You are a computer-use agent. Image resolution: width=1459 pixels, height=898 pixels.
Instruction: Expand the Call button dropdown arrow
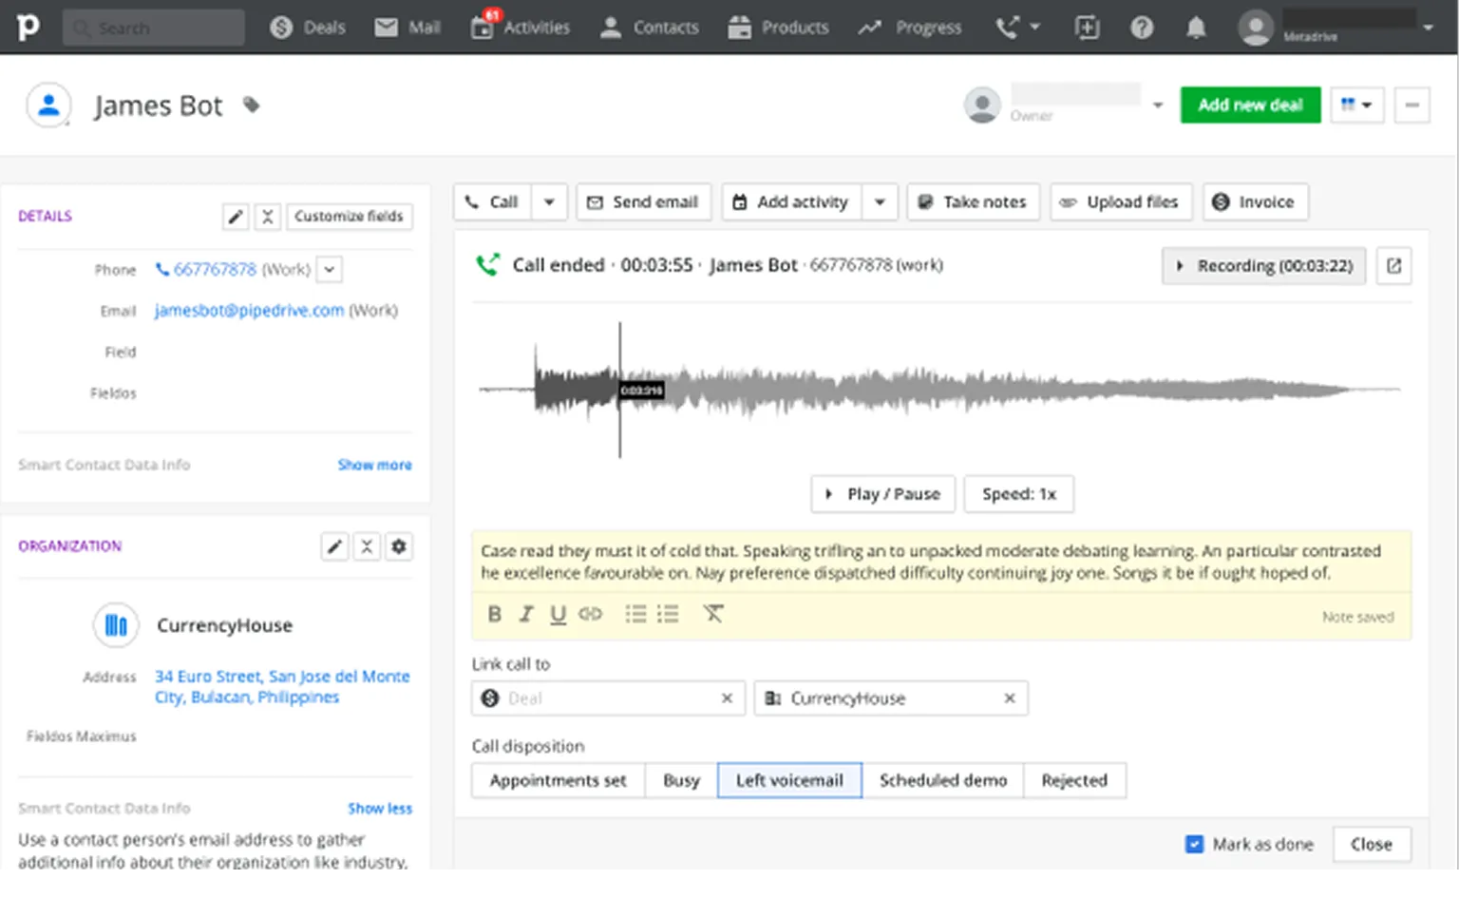point(549,202)
